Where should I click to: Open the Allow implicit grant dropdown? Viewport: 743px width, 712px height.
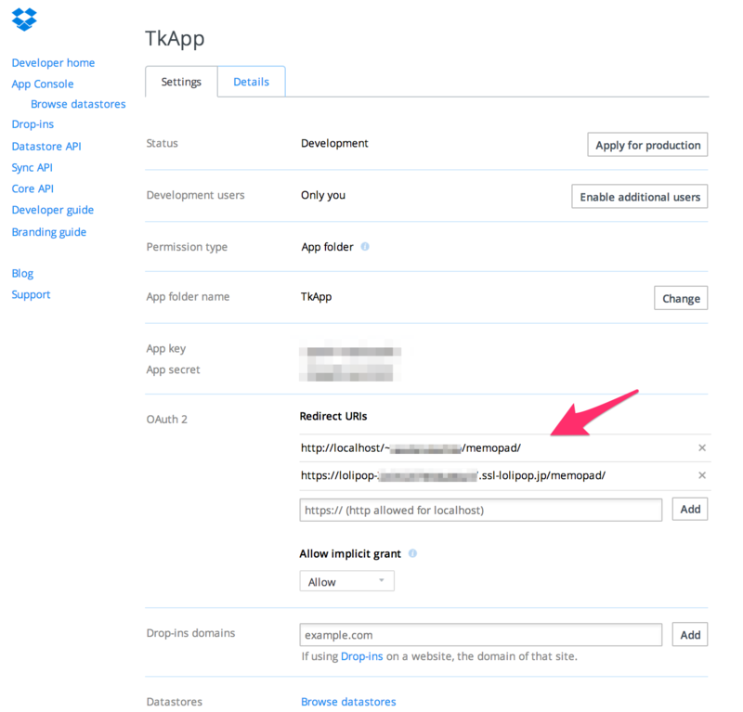pos(346,581)
